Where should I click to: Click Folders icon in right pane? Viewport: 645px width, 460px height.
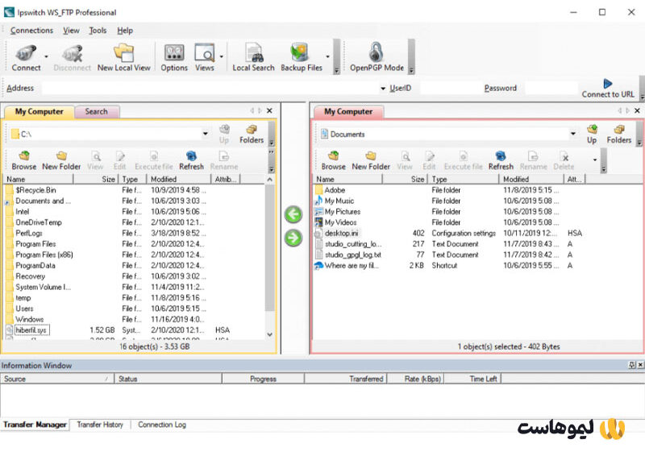tap(618, 135)
